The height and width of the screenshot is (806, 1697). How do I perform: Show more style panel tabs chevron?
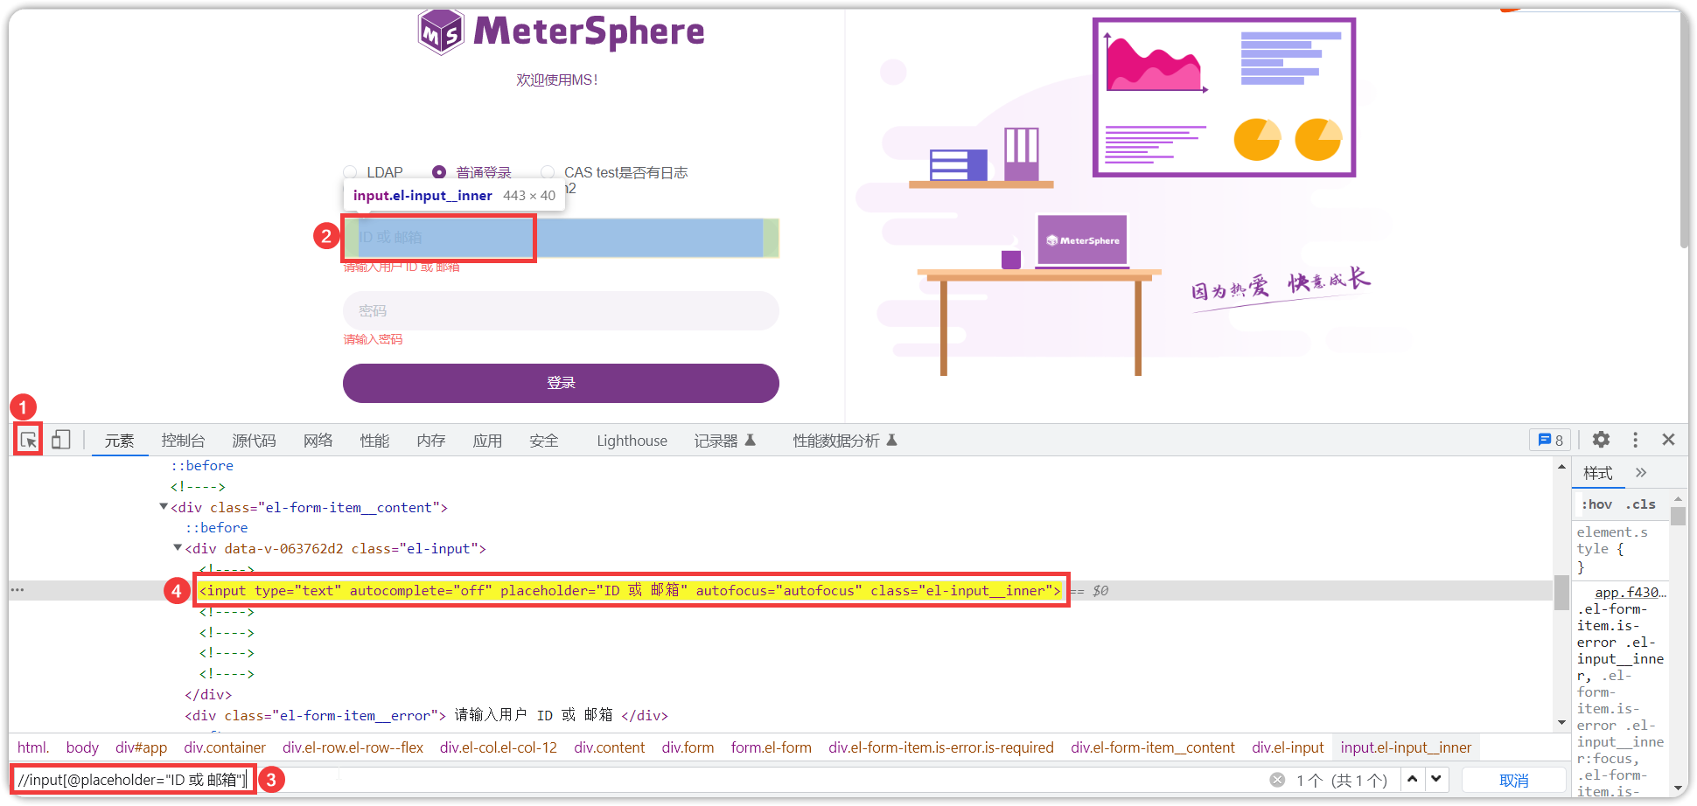(x=1641, y=472)
